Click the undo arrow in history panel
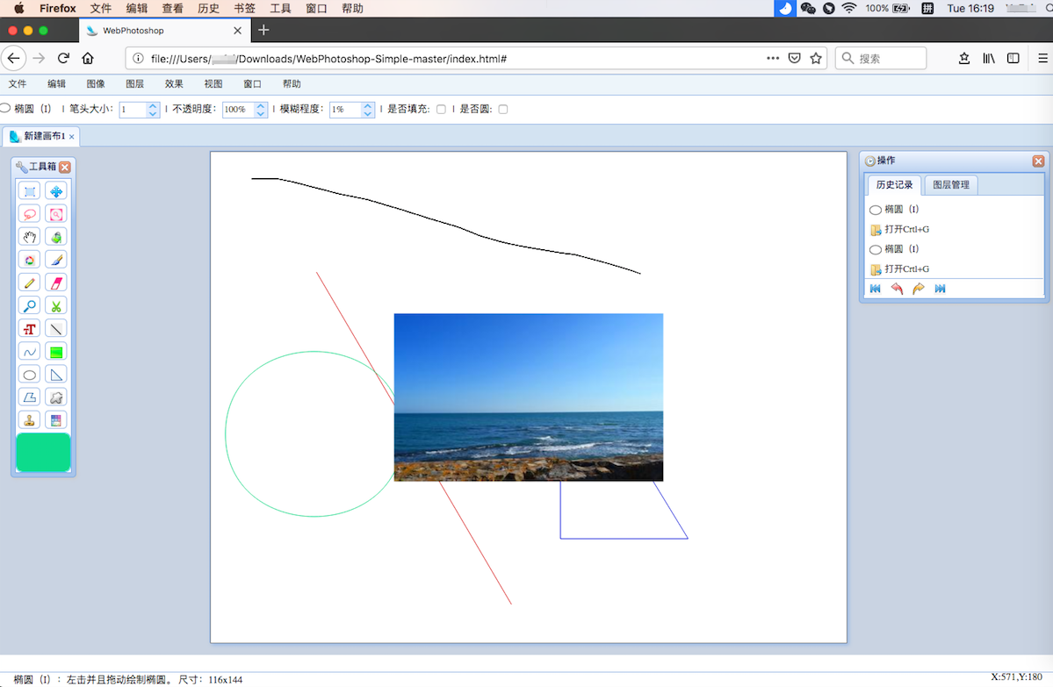This screenshot has height=687, width=1053. 897,289
